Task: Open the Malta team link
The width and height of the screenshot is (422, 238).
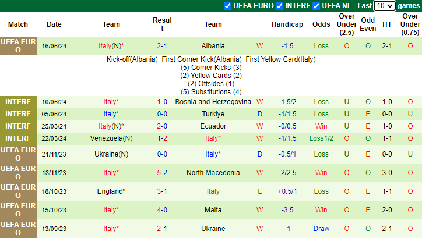Action: click(213, 210)
